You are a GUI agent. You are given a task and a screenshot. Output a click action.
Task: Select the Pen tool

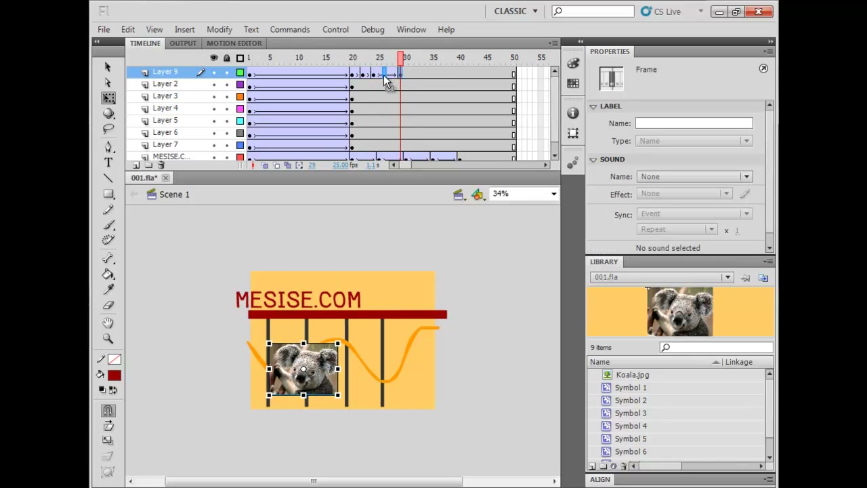click(x=108, y=146)
